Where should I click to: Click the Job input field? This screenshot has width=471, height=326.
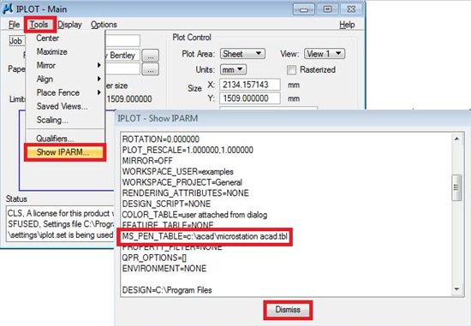(122, 41)
